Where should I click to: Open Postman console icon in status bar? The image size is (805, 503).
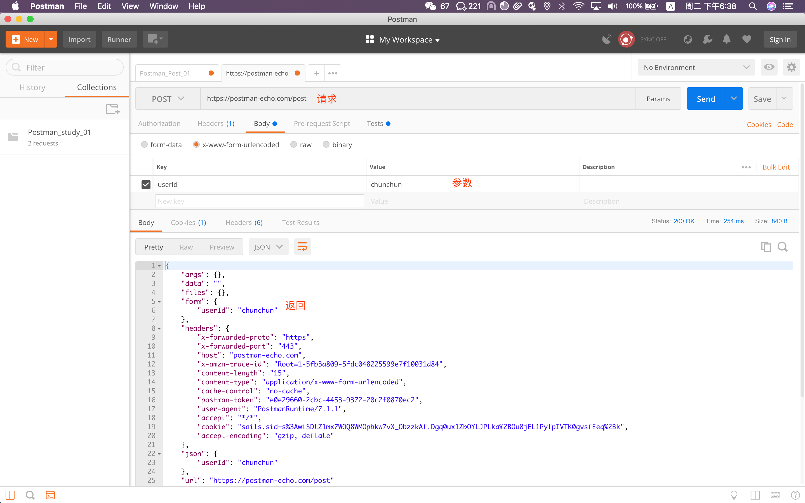click(x=50, y=495)
